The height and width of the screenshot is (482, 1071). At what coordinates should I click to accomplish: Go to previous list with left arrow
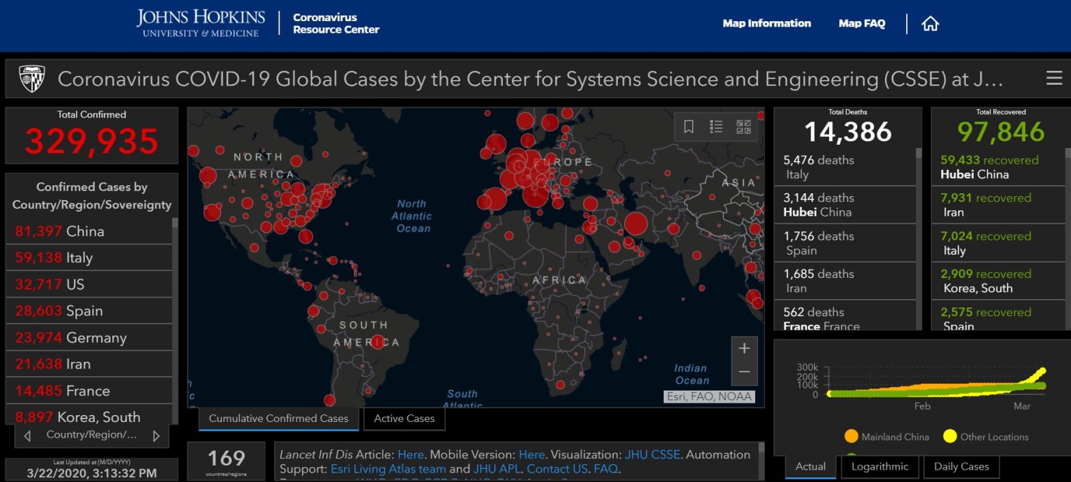(x=27, y=436)
